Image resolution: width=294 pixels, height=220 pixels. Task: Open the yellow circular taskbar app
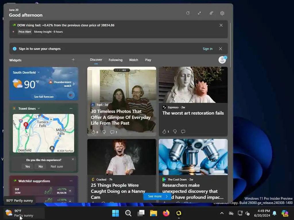point(179,213)
